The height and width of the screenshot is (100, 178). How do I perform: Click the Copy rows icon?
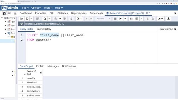tap(55, 19)
